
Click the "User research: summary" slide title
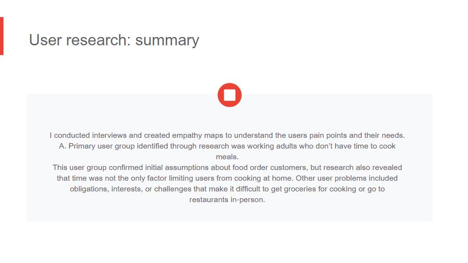coord(114,40)
